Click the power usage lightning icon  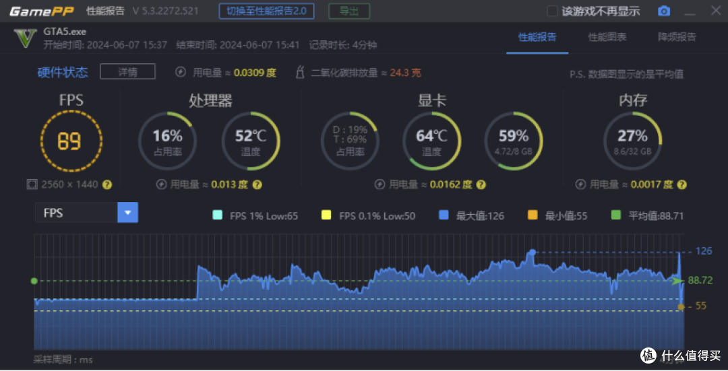tap(181, 72)
